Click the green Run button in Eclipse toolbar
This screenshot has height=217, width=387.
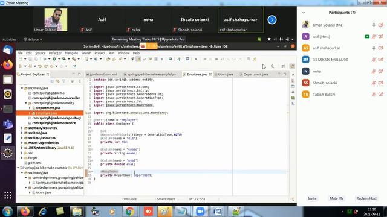point(54,59)
